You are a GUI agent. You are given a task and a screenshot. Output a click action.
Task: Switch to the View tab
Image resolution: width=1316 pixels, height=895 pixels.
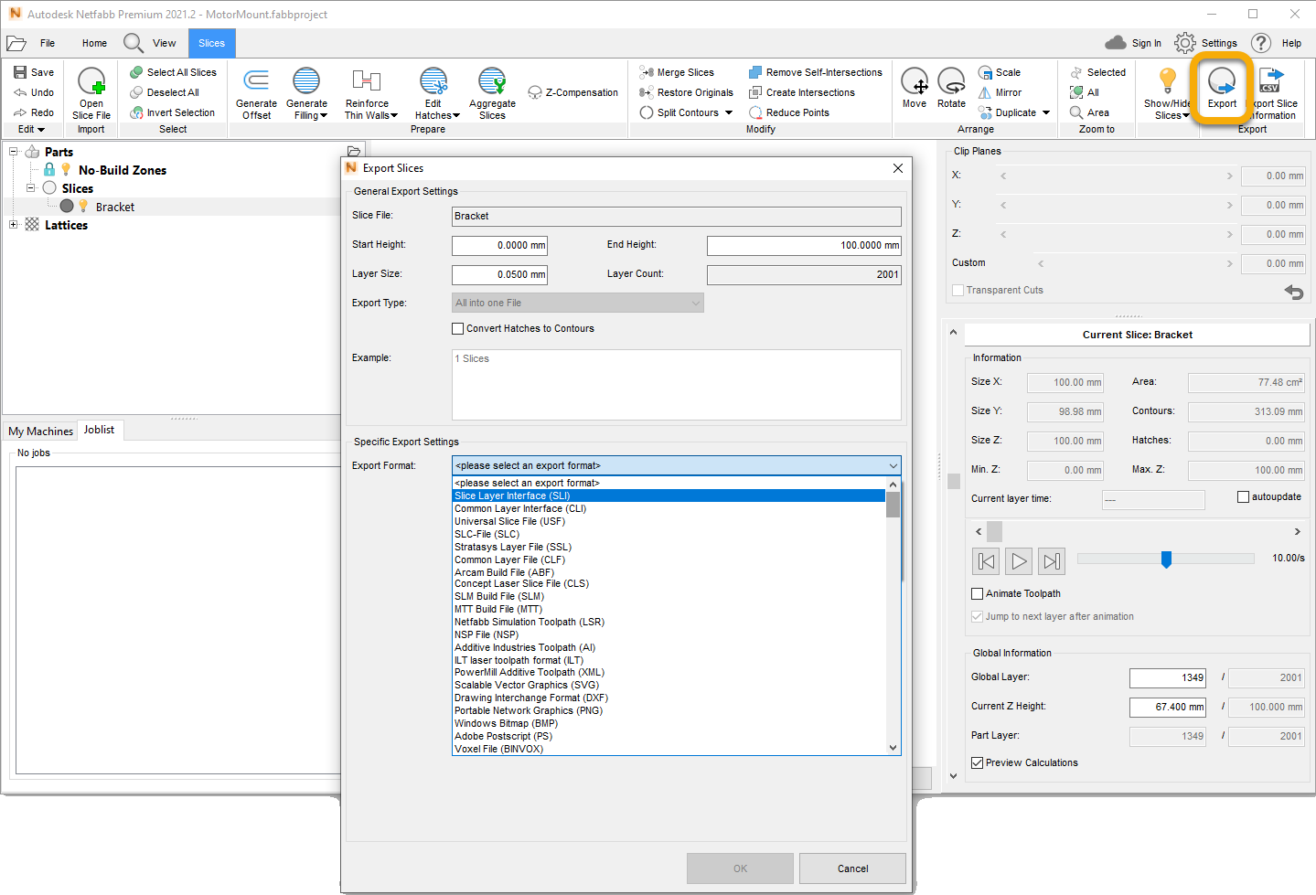pos(165,43)
